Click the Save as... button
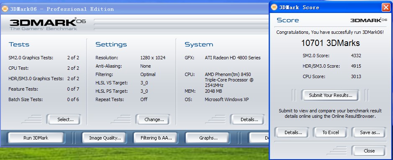393x160 pixels. pos(369,132)
